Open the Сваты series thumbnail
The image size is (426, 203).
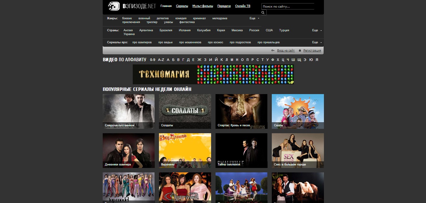click(x=298, y=111)
